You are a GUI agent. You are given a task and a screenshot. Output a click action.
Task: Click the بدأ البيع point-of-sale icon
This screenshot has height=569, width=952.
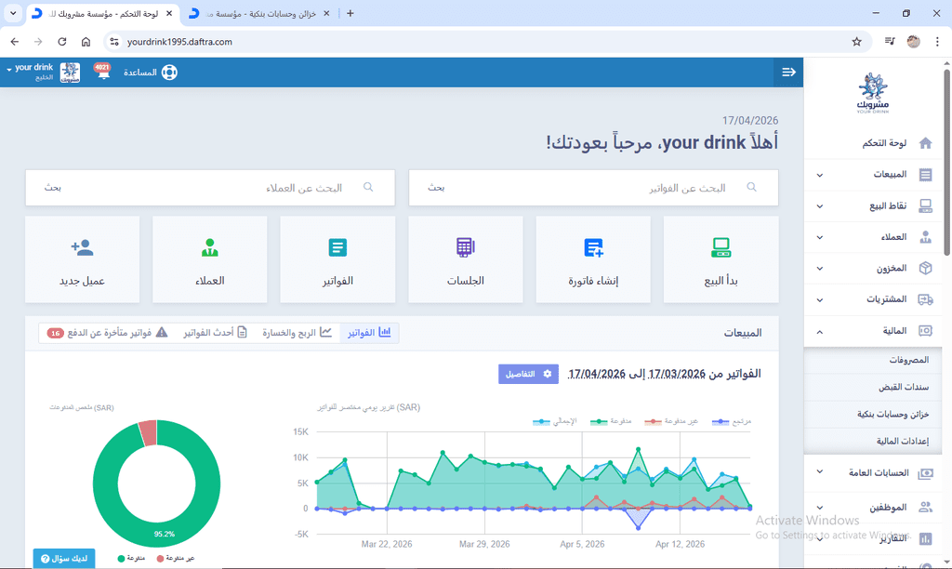point(721,247)
